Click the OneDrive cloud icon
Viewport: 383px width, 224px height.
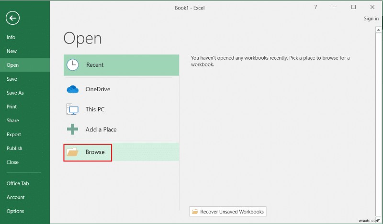point(73,89)
